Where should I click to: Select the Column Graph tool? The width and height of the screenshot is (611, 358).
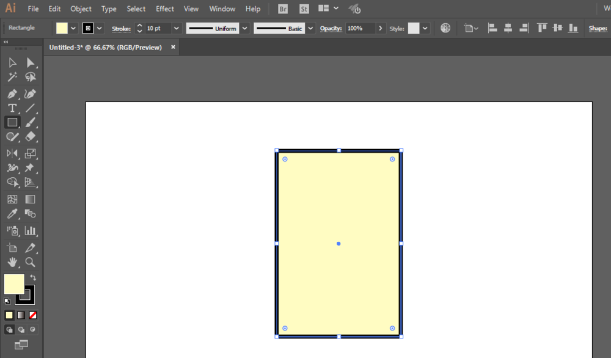click(31, 230)
